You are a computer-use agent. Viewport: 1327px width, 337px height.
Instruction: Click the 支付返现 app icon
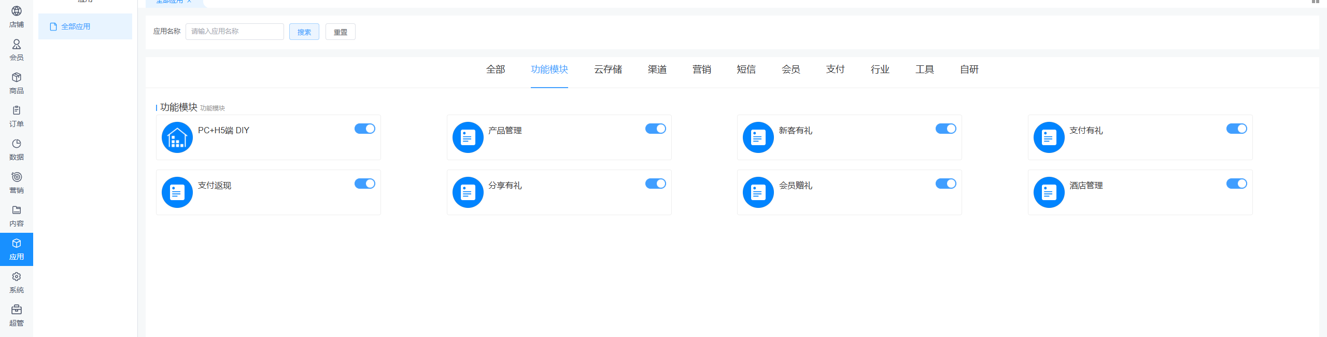177,192
